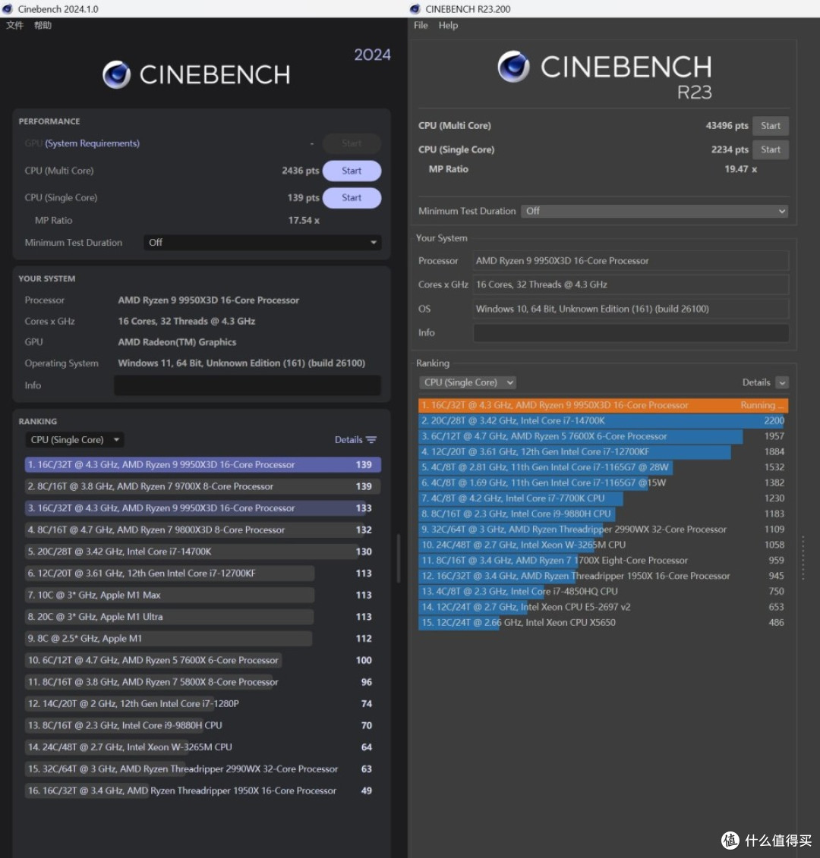Viewport: 820px width, 858px height.
Task: Click Cores x GHz field in R23
Action: [631, 284]
